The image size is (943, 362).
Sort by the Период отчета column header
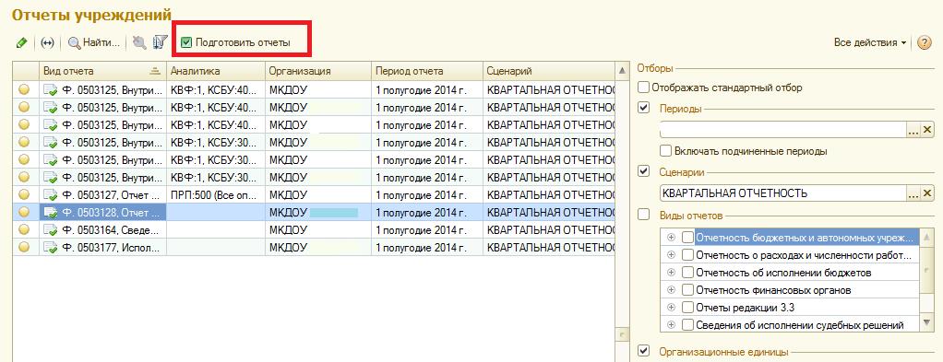pyautogui.click(x=427, y=71)
